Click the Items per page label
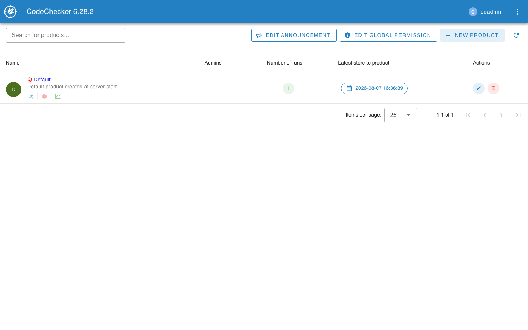528x330 pixels. click(x=363, y=115)
